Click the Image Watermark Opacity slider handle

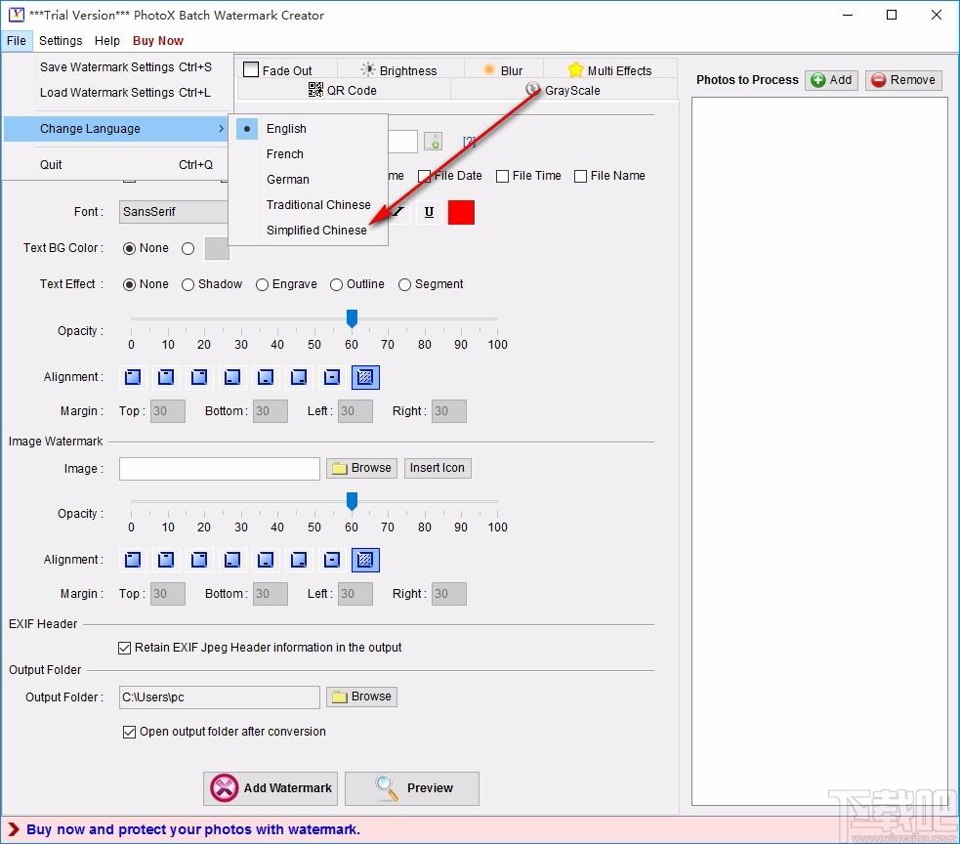tap(352, 501)
